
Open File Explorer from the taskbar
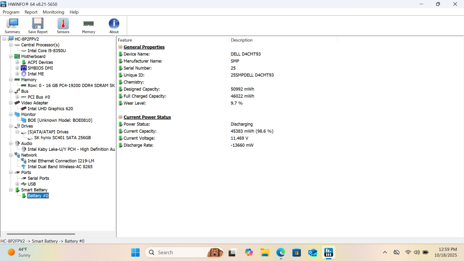[x=264, y=252]
